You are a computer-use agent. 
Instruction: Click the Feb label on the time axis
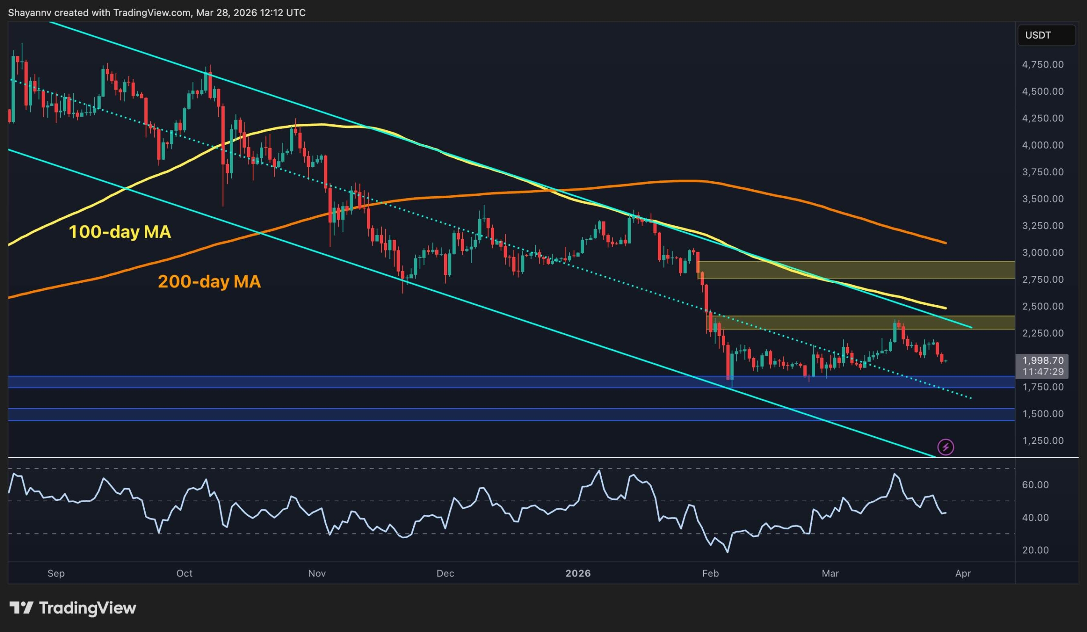coord(711,574)
